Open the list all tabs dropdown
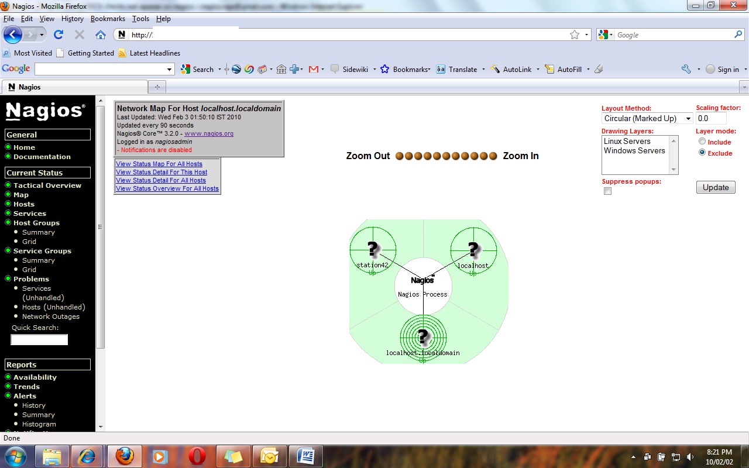This screenshot has height=468, width=749. click(x=744, y=87)
